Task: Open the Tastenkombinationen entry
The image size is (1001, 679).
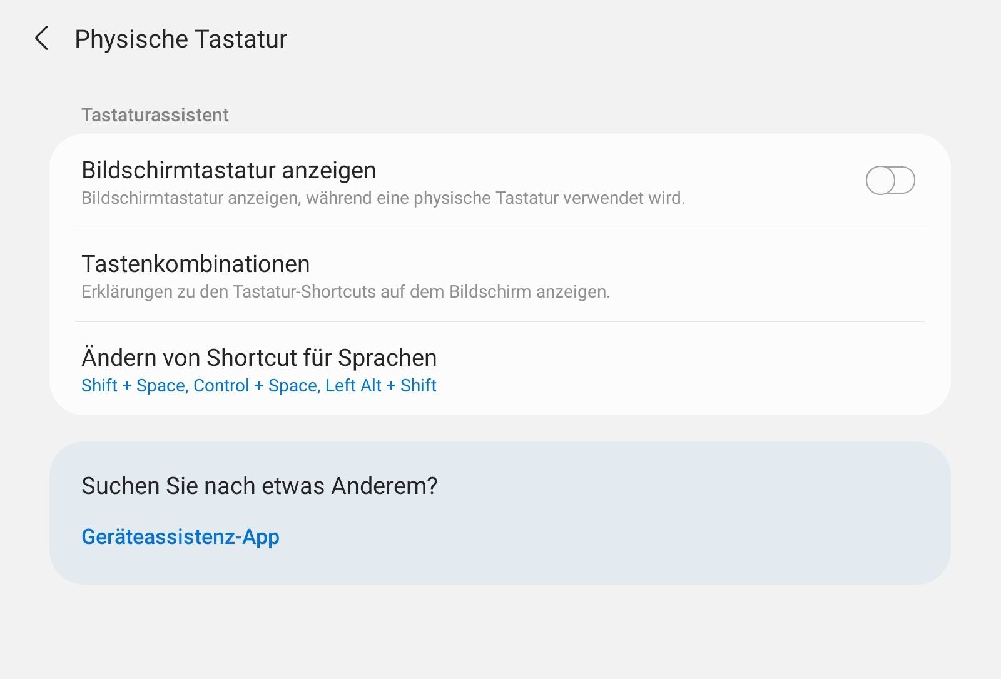Action: click(x=195, y=264)
